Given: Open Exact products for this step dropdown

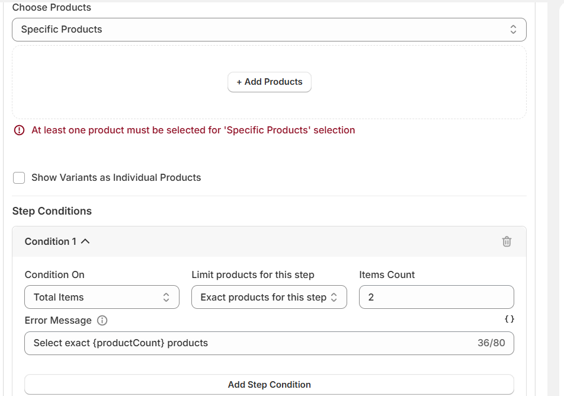Looking at the screenshot, I should (269, 298).
